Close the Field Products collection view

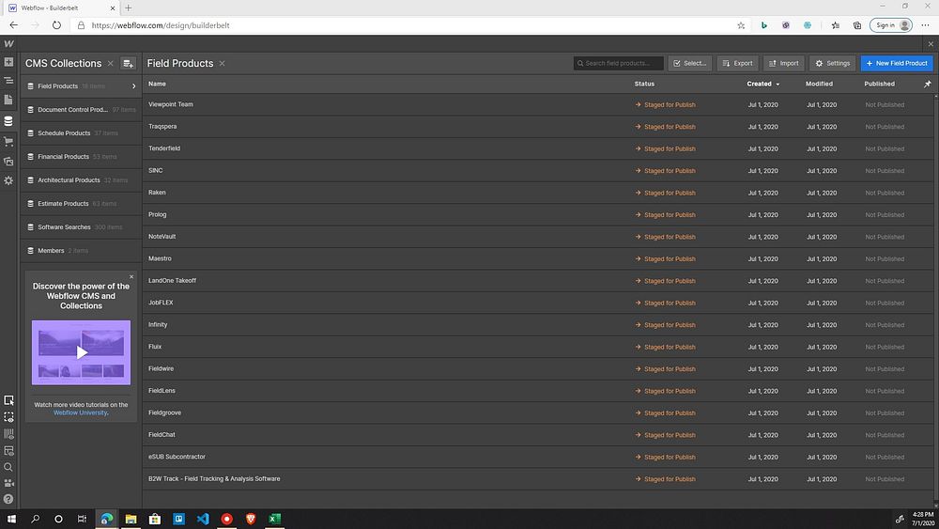pos(223,64)
